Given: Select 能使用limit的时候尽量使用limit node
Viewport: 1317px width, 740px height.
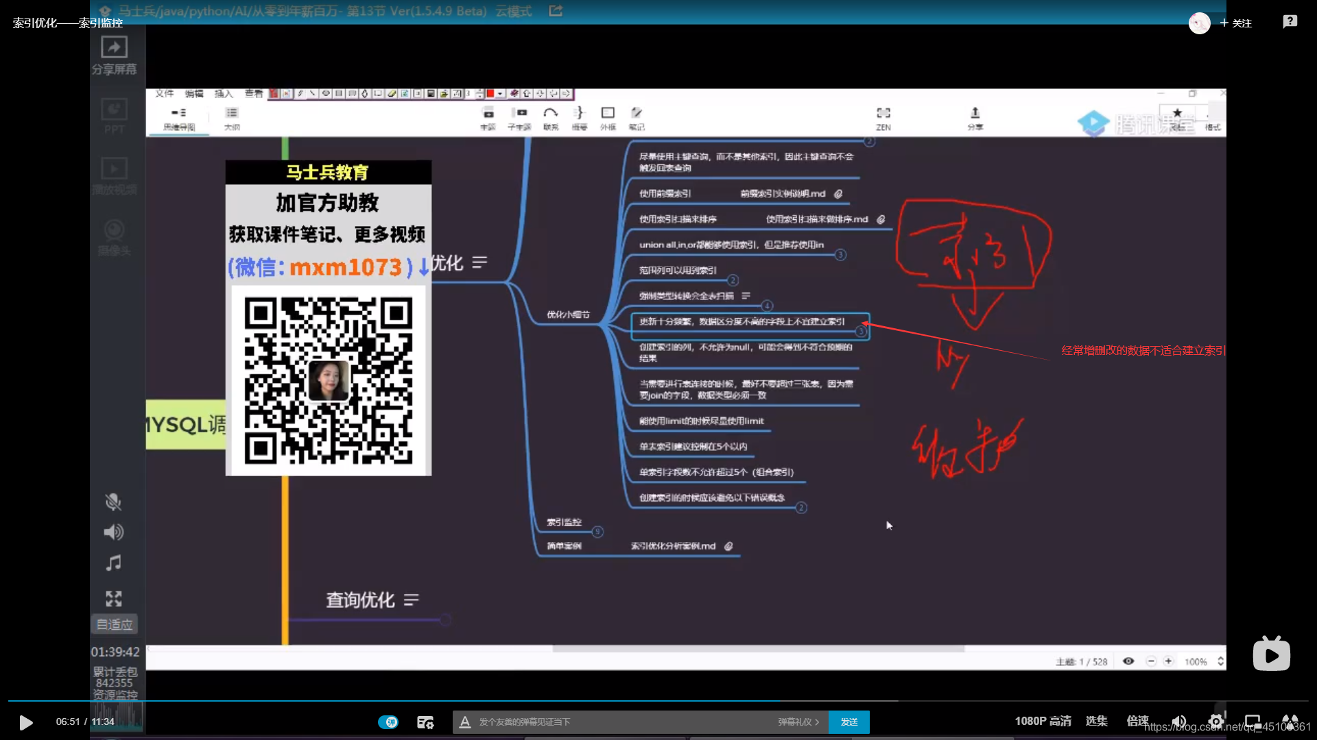Looking at the screenshot, I should pos(701,421).
